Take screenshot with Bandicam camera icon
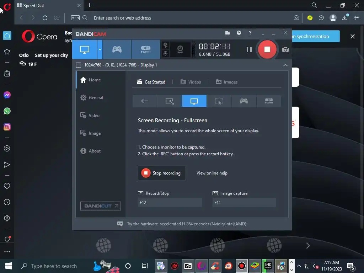This screenshot has width=364, height=273. (x=285, y=49)
